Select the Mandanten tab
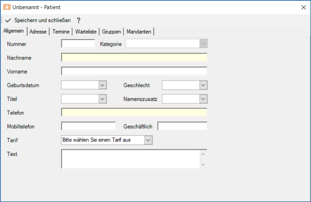 tap(139, 32)
